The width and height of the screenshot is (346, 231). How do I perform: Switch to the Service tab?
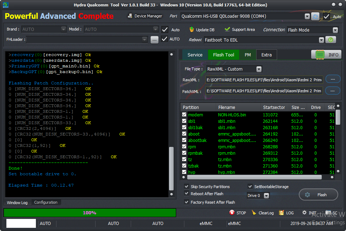click(x=195, y=55)
